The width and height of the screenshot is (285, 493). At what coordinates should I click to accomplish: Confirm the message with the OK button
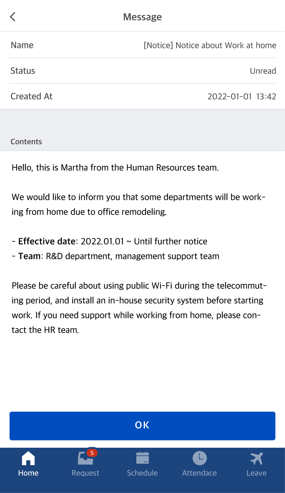142,426
